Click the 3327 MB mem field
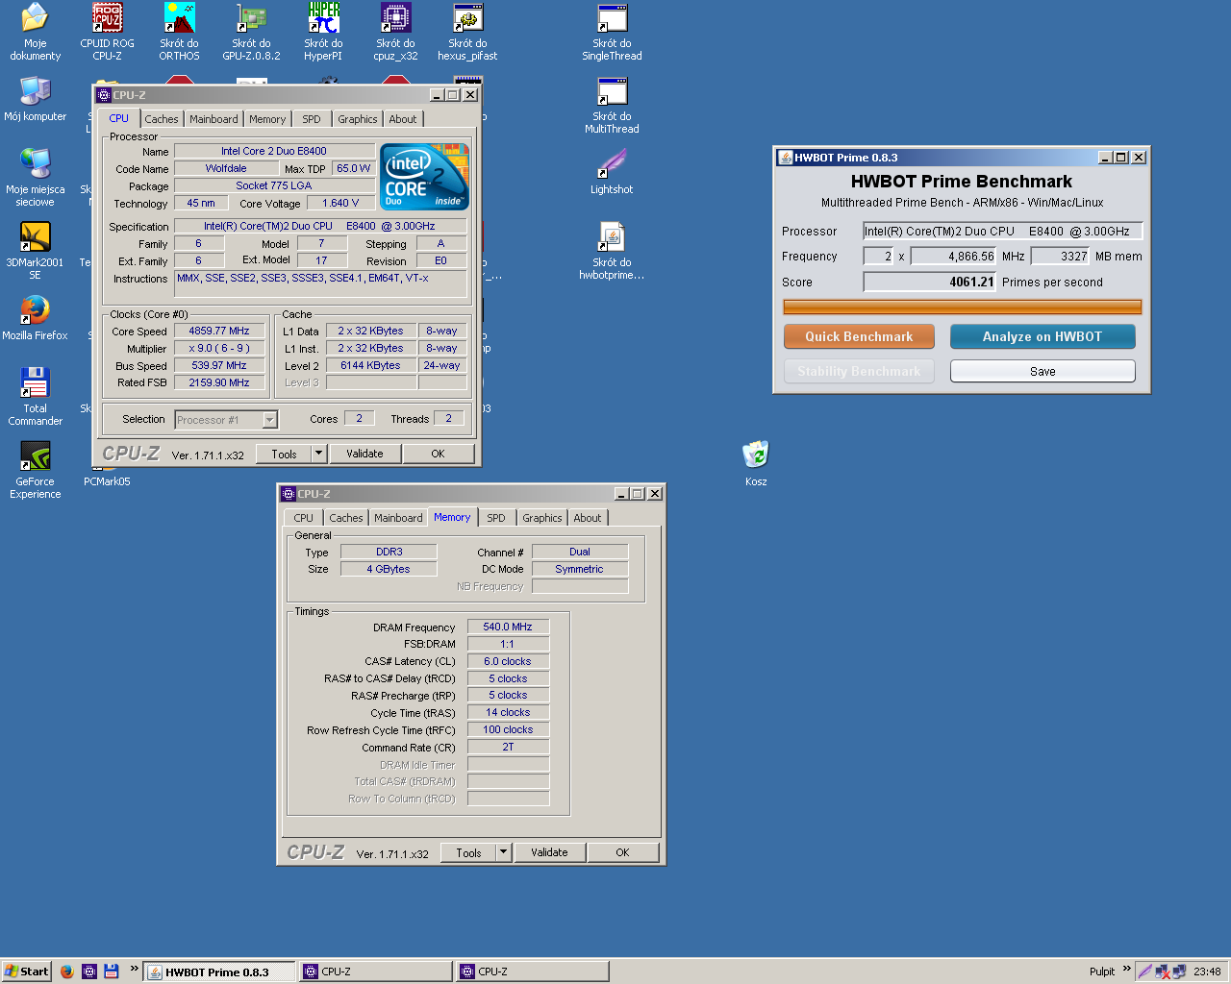Image resolution: width=1231 pixels, height=984 pixels. pyautogui.click(x=1061, y=257)
